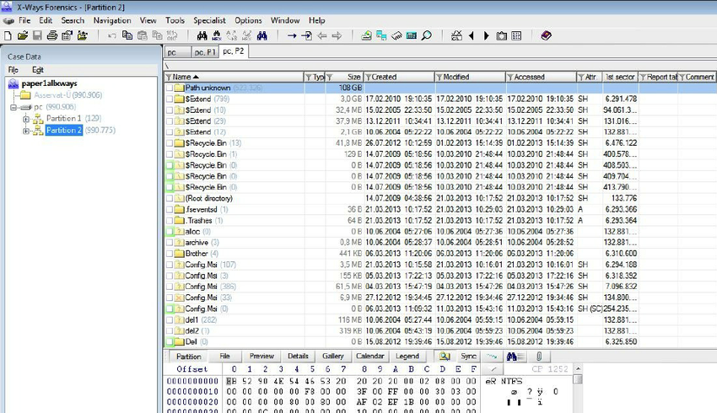Click the Forward arrow icon in toolbar

coord(337,35)
